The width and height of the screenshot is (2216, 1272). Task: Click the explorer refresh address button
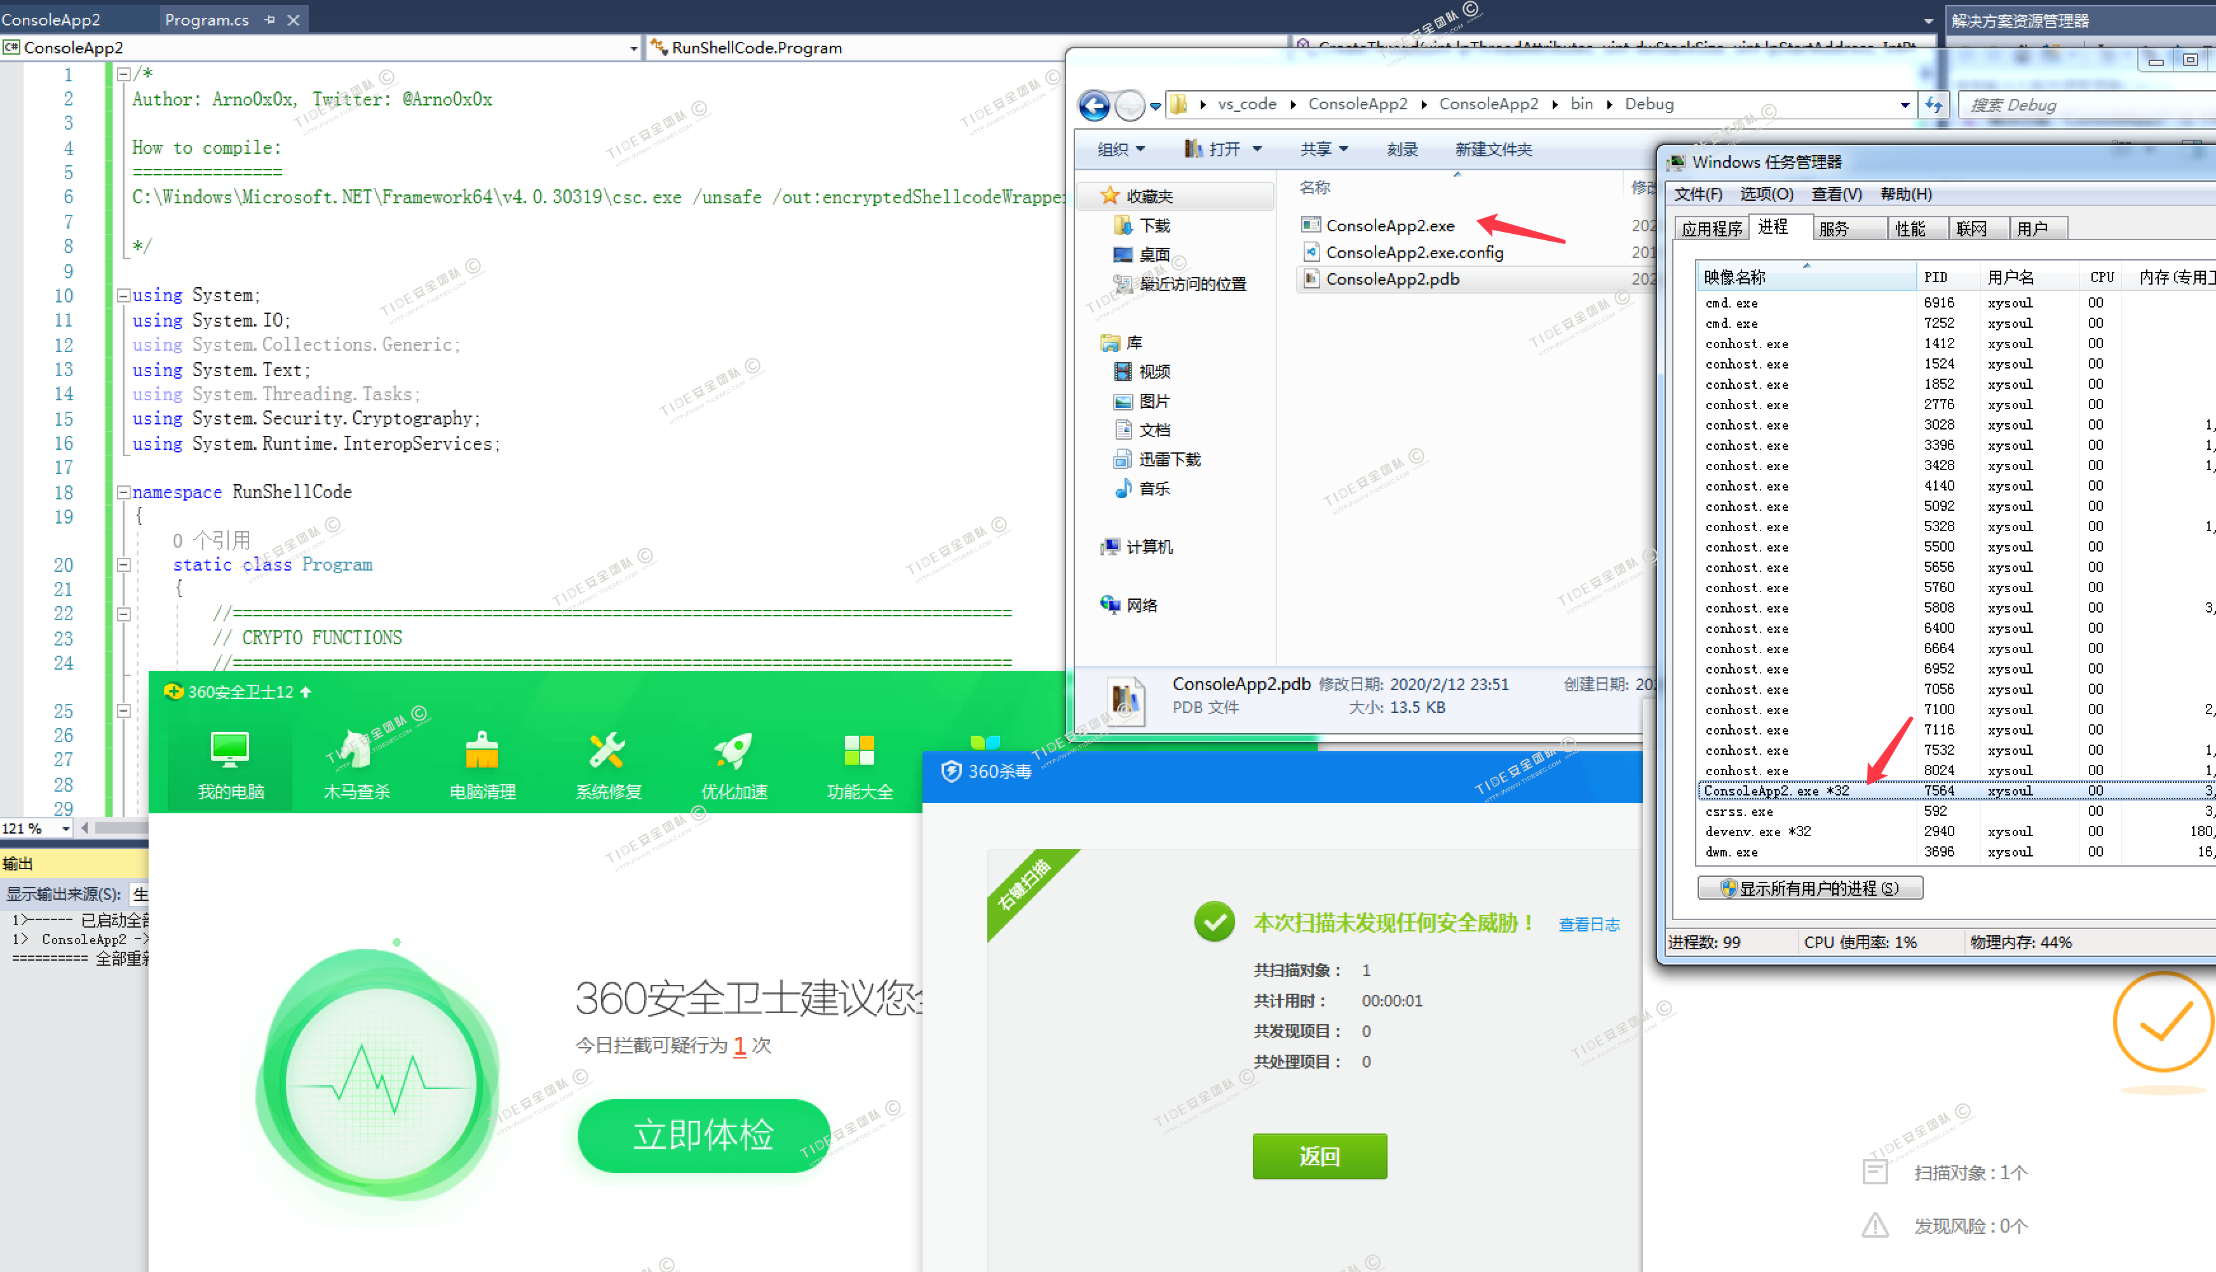tap(1934, 105)
